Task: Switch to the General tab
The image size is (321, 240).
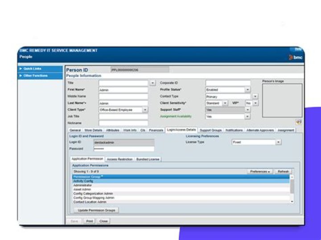Action: pos(75,130)
